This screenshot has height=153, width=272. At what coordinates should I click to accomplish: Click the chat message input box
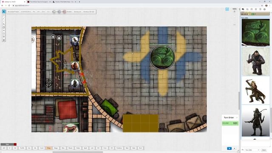click(x=255, y=144)
